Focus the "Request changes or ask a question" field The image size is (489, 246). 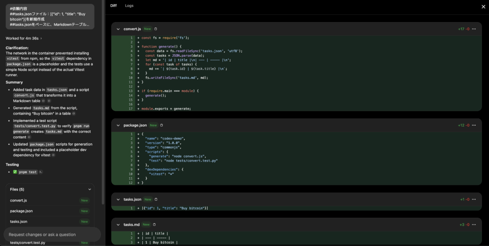(x=52, y=235)
